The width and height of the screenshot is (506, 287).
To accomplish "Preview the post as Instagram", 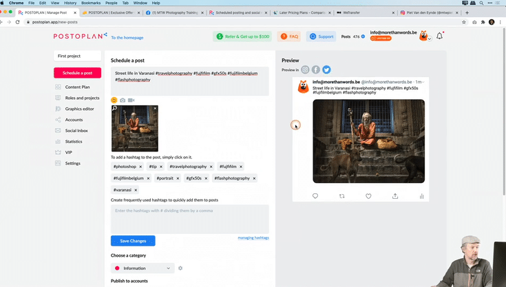I will tap(305, 70).
